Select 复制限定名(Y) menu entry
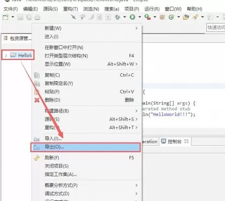Screen dimensions: 225x201 [x=86, y=83]
